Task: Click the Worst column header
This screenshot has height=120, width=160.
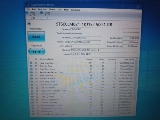Action: pos(102,60)
